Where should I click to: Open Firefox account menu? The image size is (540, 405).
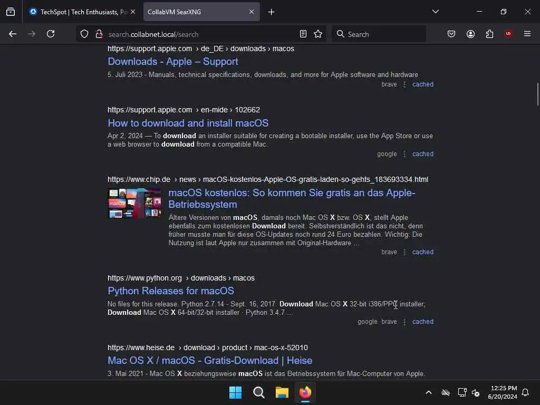coord(470,34)
